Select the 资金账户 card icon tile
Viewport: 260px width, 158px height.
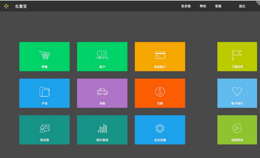tap(160, 57)
